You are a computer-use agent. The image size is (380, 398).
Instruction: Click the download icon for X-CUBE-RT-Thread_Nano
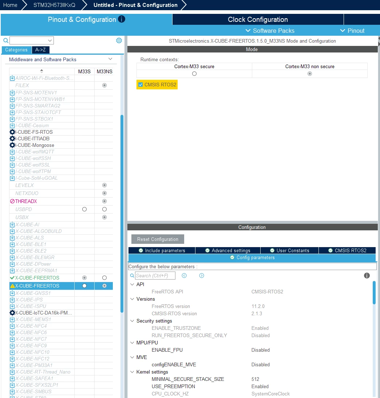pyautogui.click(x=12, y=372)
